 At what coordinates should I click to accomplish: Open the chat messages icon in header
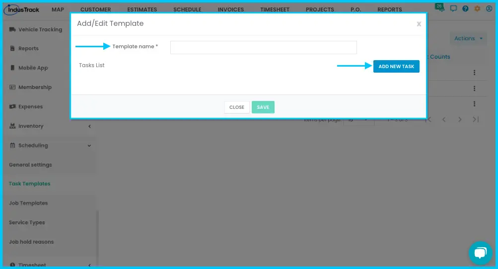click(453, 8)
